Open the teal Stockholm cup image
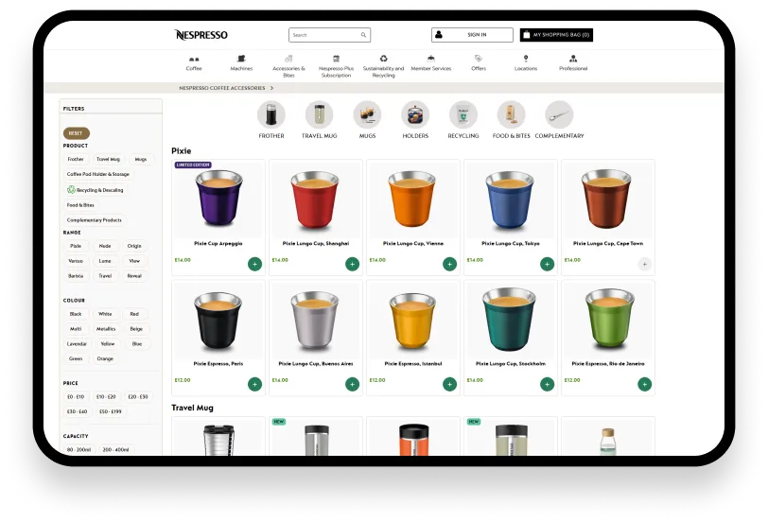Screen dimensions: 768x522 (511, 320)
